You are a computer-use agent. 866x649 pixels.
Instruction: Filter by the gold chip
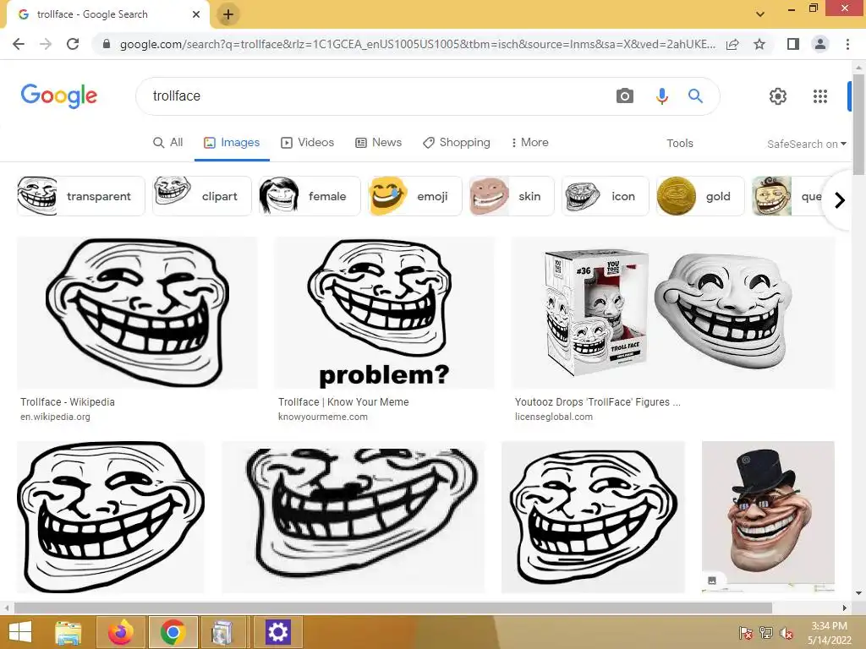pyautogui.click(x=700, y=196)
